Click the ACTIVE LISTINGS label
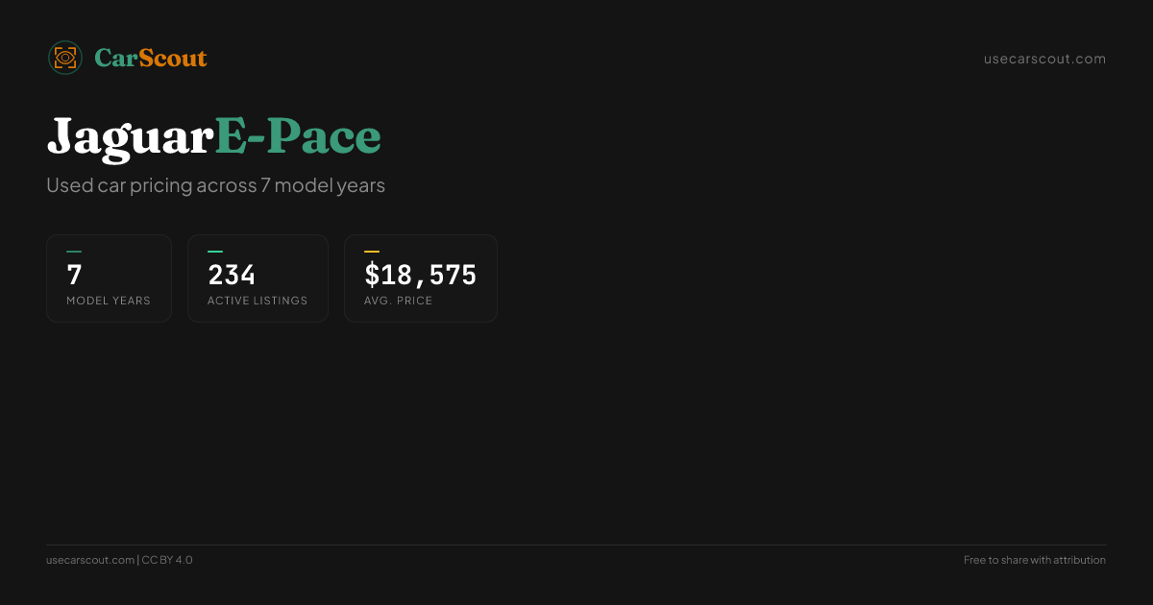The height and width of the screenshot is (605, 1153). pyautogui.click(x=258, y=301)
